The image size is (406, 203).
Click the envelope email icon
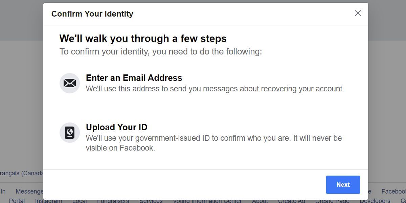tap(70, 83)
